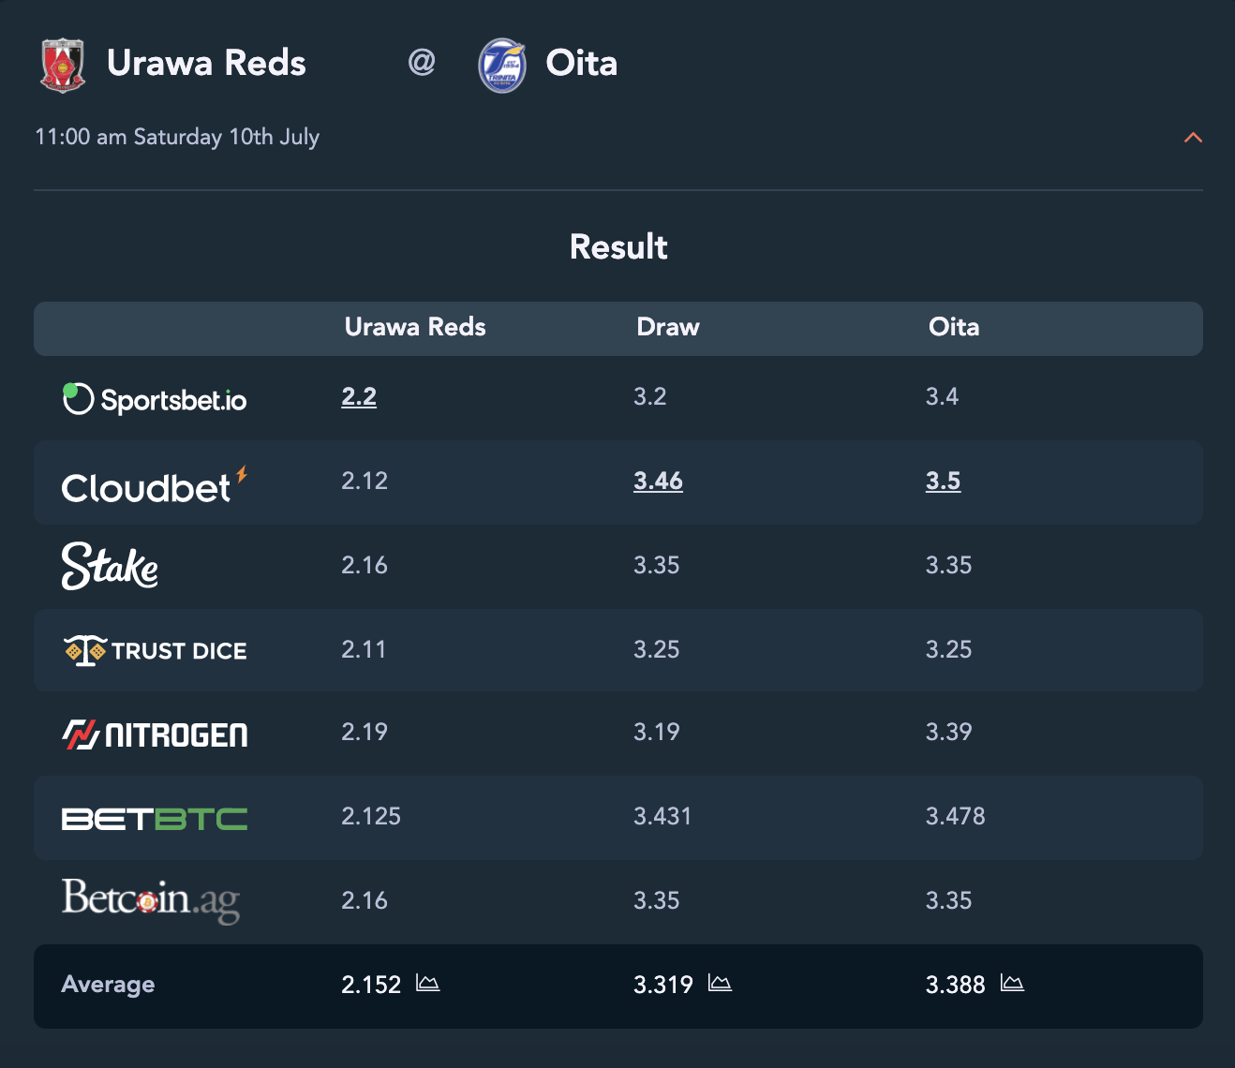This screenshot has height=1068, width=1235.
Task: Open the Draw average odds chart icon
Action: pyautogui.click(x=720, y=983)
